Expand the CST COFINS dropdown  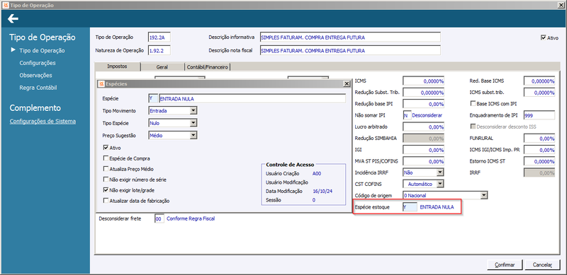440,184
